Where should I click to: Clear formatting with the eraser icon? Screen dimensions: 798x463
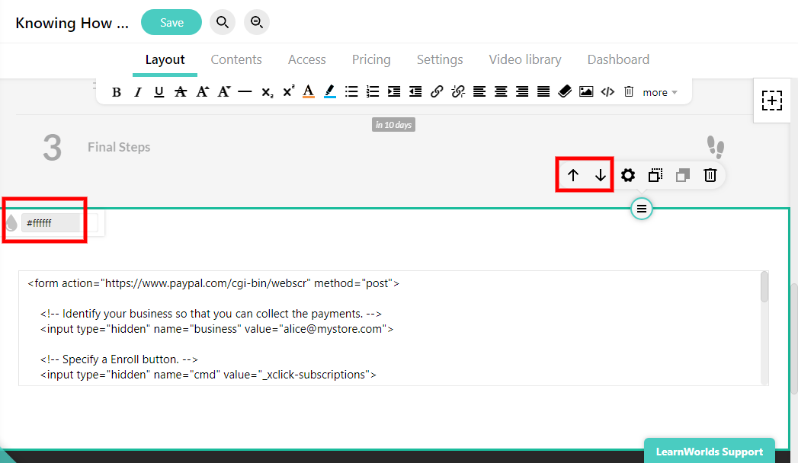pyautogui.click(x=565, y=91)
